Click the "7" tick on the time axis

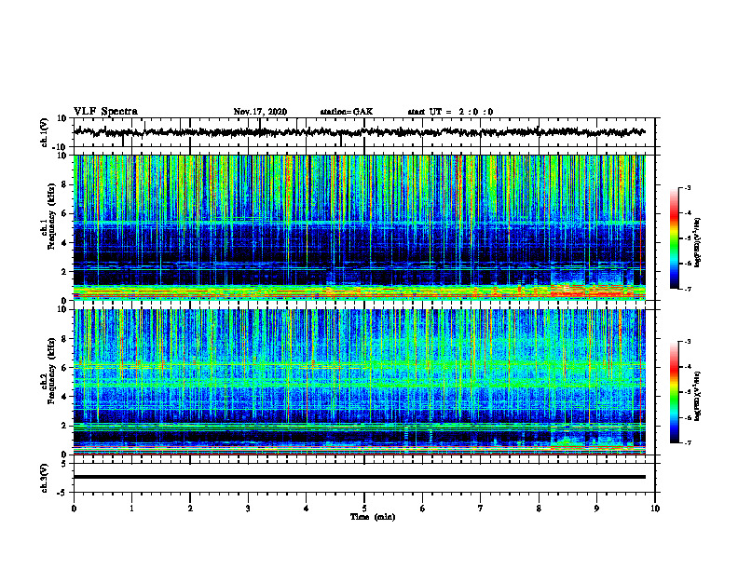(481, 509)
